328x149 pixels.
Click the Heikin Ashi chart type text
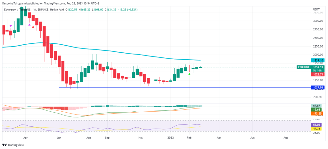(57, 10)
